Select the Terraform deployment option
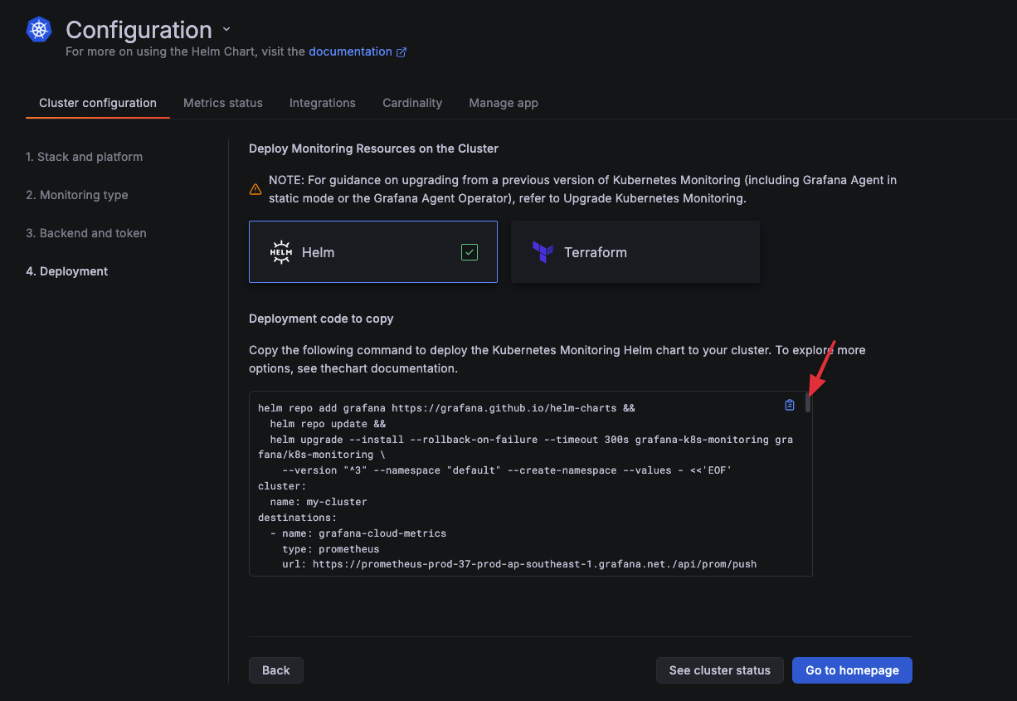Screen dimensions: 1017x701 (x=635, y=252)
